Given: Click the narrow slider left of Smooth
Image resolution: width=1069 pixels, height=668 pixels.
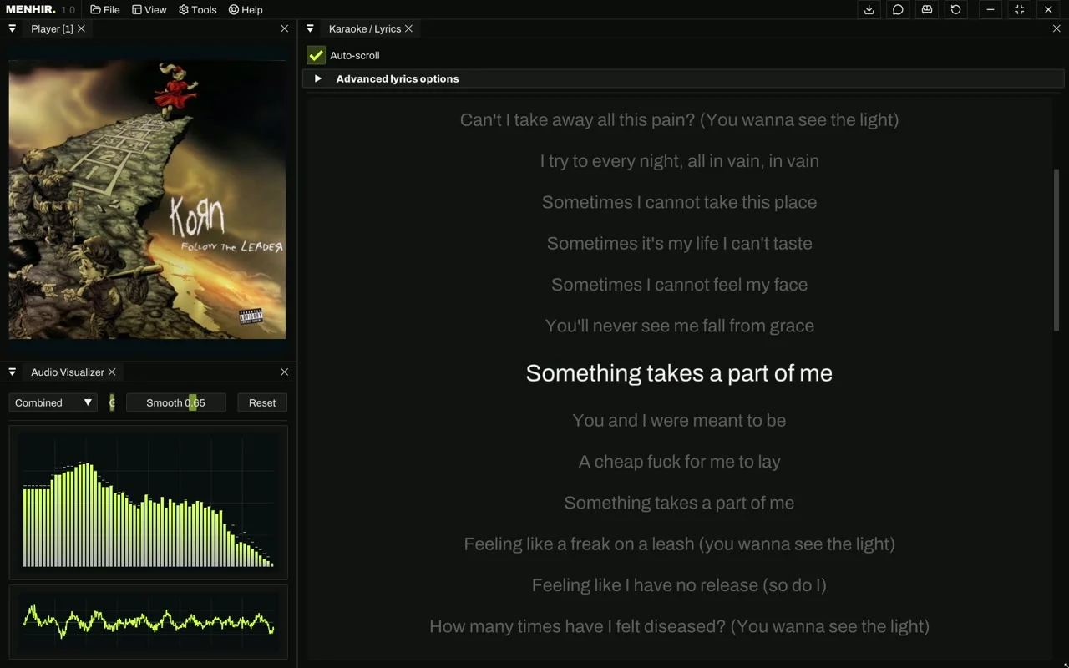Looking at the screenshot, I should pyautogui.click(x=112, y=402).
